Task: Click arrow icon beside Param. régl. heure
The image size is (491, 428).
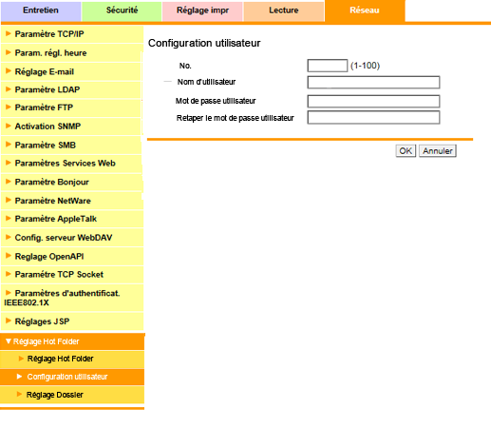Action: (9, 52)
